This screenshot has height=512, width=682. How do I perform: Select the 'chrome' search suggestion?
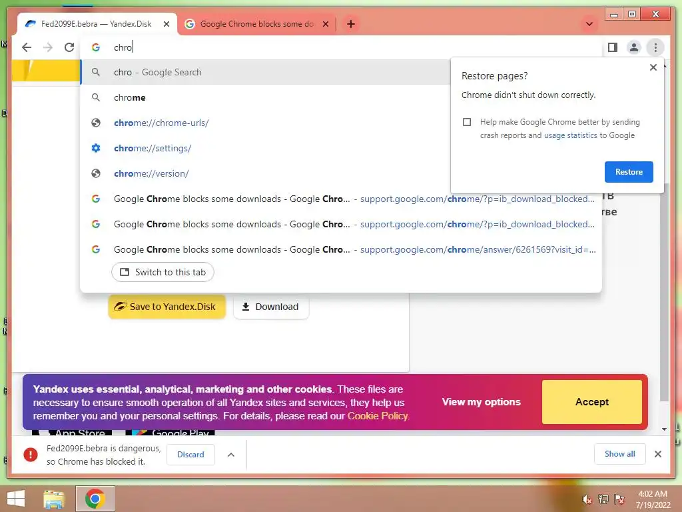pyautogui.click(x=266, y=97)
